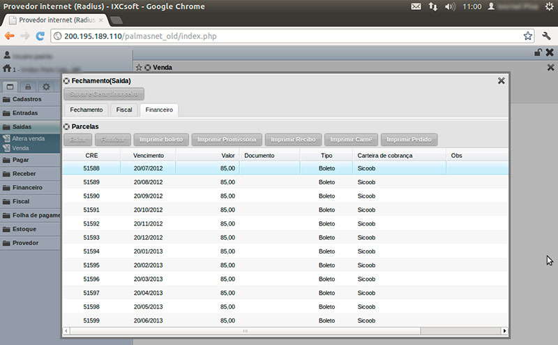Expand the Estoque folder
Image resolution: width=558 pixels, height=345 pixels.
30,229
